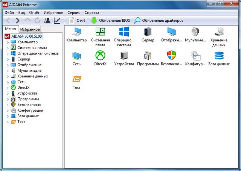Open the Тест benchmark icon in main panel

pyautogui.click(x=77, y=79)
